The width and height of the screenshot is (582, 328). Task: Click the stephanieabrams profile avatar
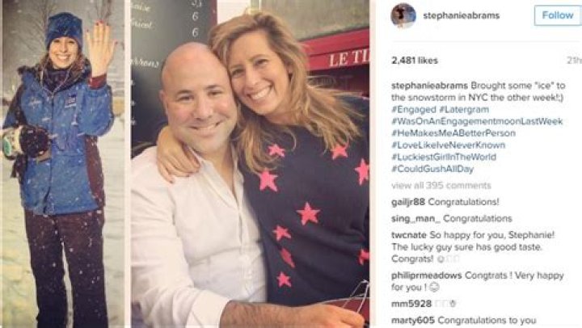(x=403, y=15)
